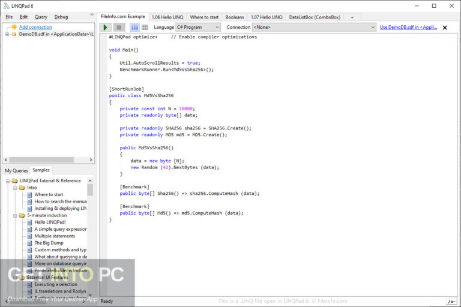The image size is (461, 307).
Task: Click connections panel horizontal scrollbar thumb
Action: click(x=41, y=160)
